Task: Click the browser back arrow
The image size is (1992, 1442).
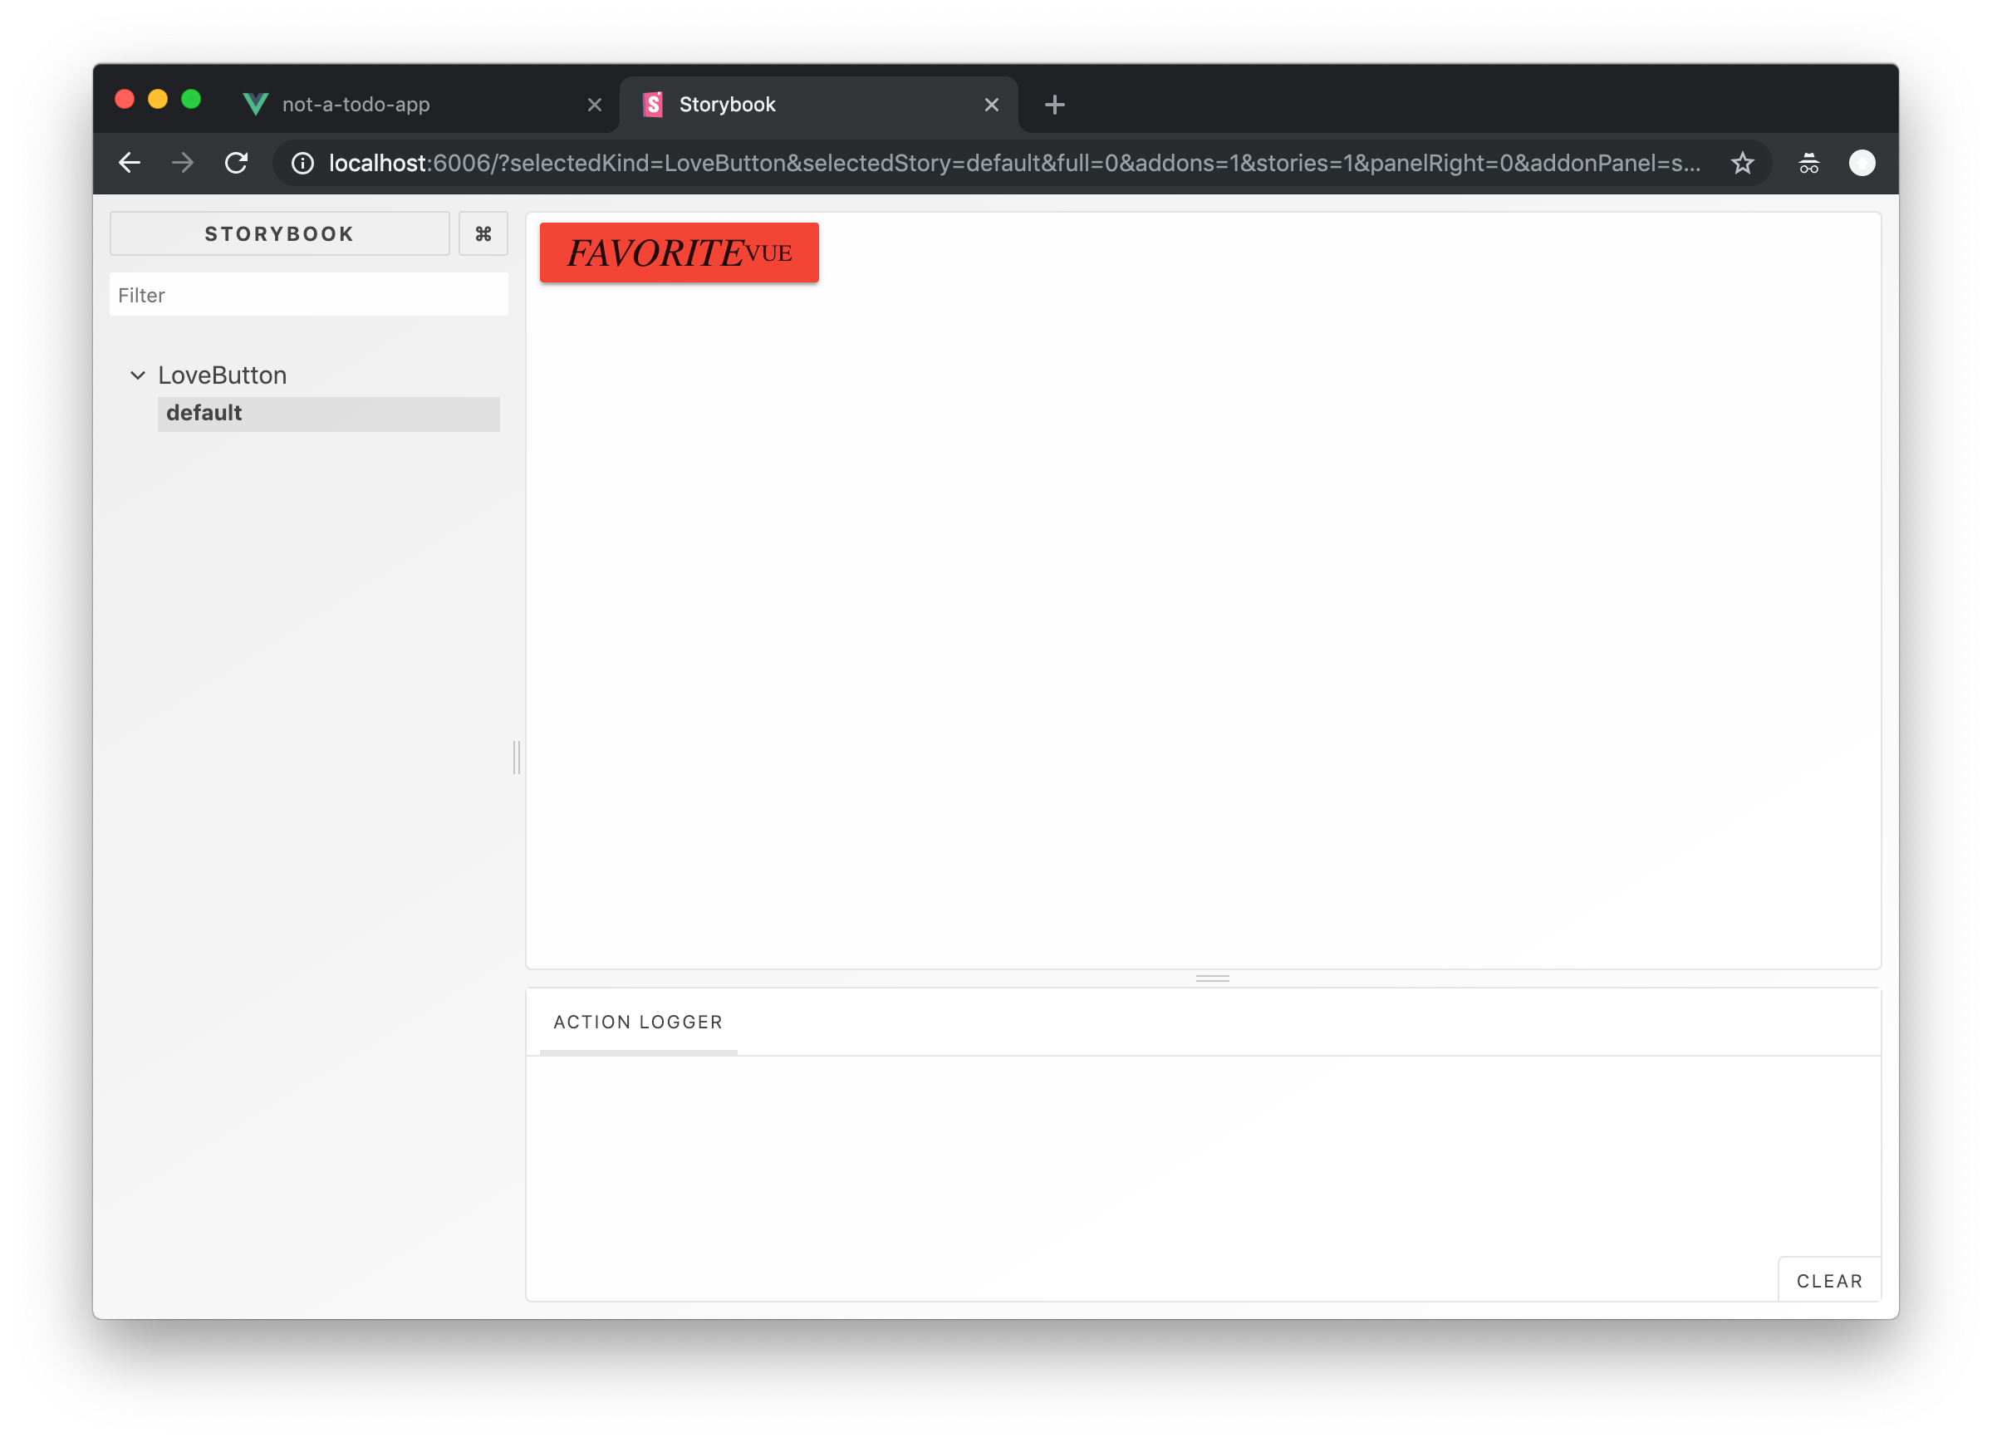Action: (130, 163)
